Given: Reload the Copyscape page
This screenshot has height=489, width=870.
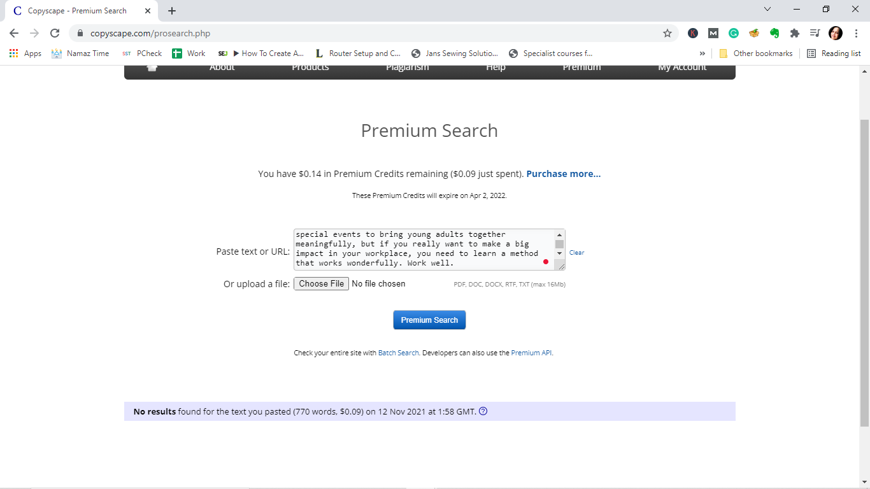Looking at the screenshot, I should pyautogui.click(x=55, y=33).
